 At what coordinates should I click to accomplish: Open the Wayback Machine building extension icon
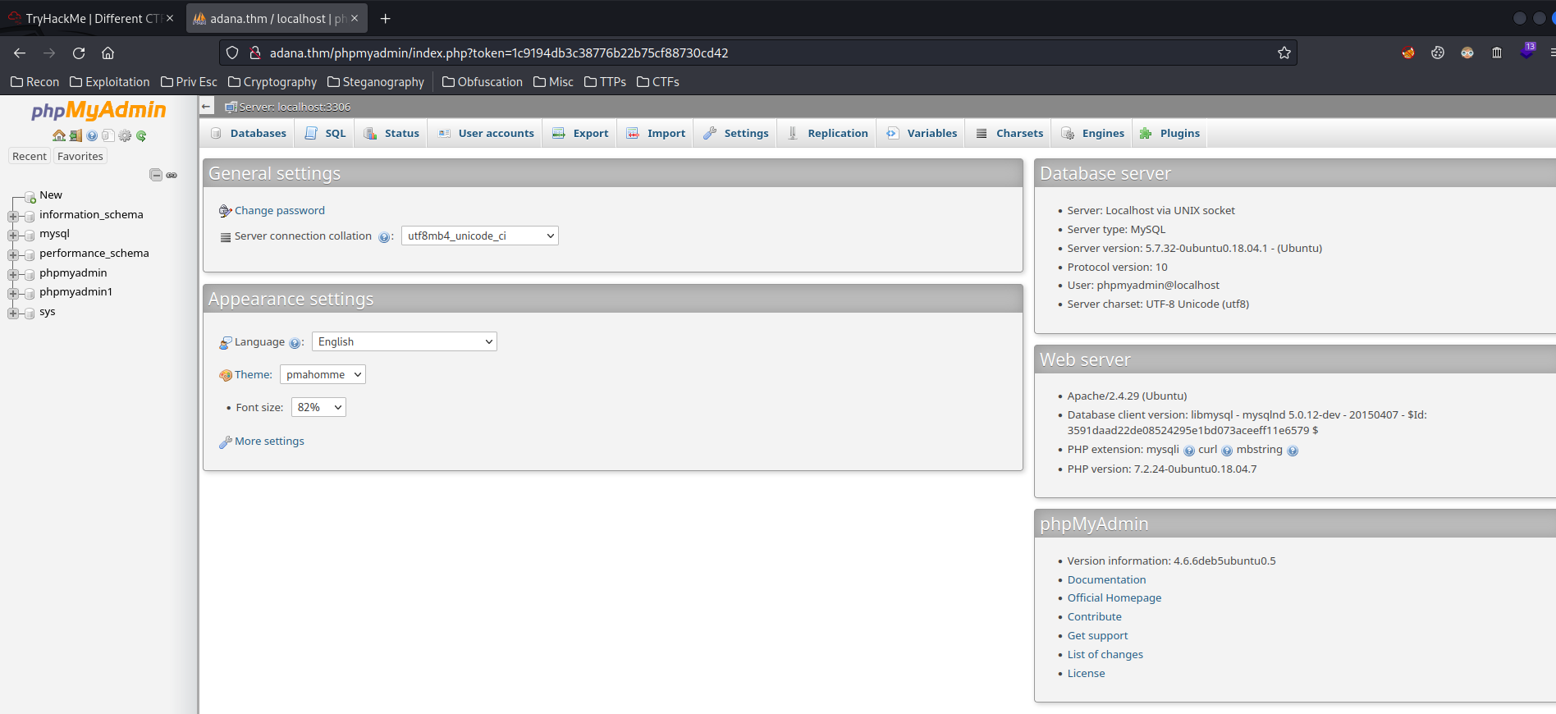(x=1497, y=53)
